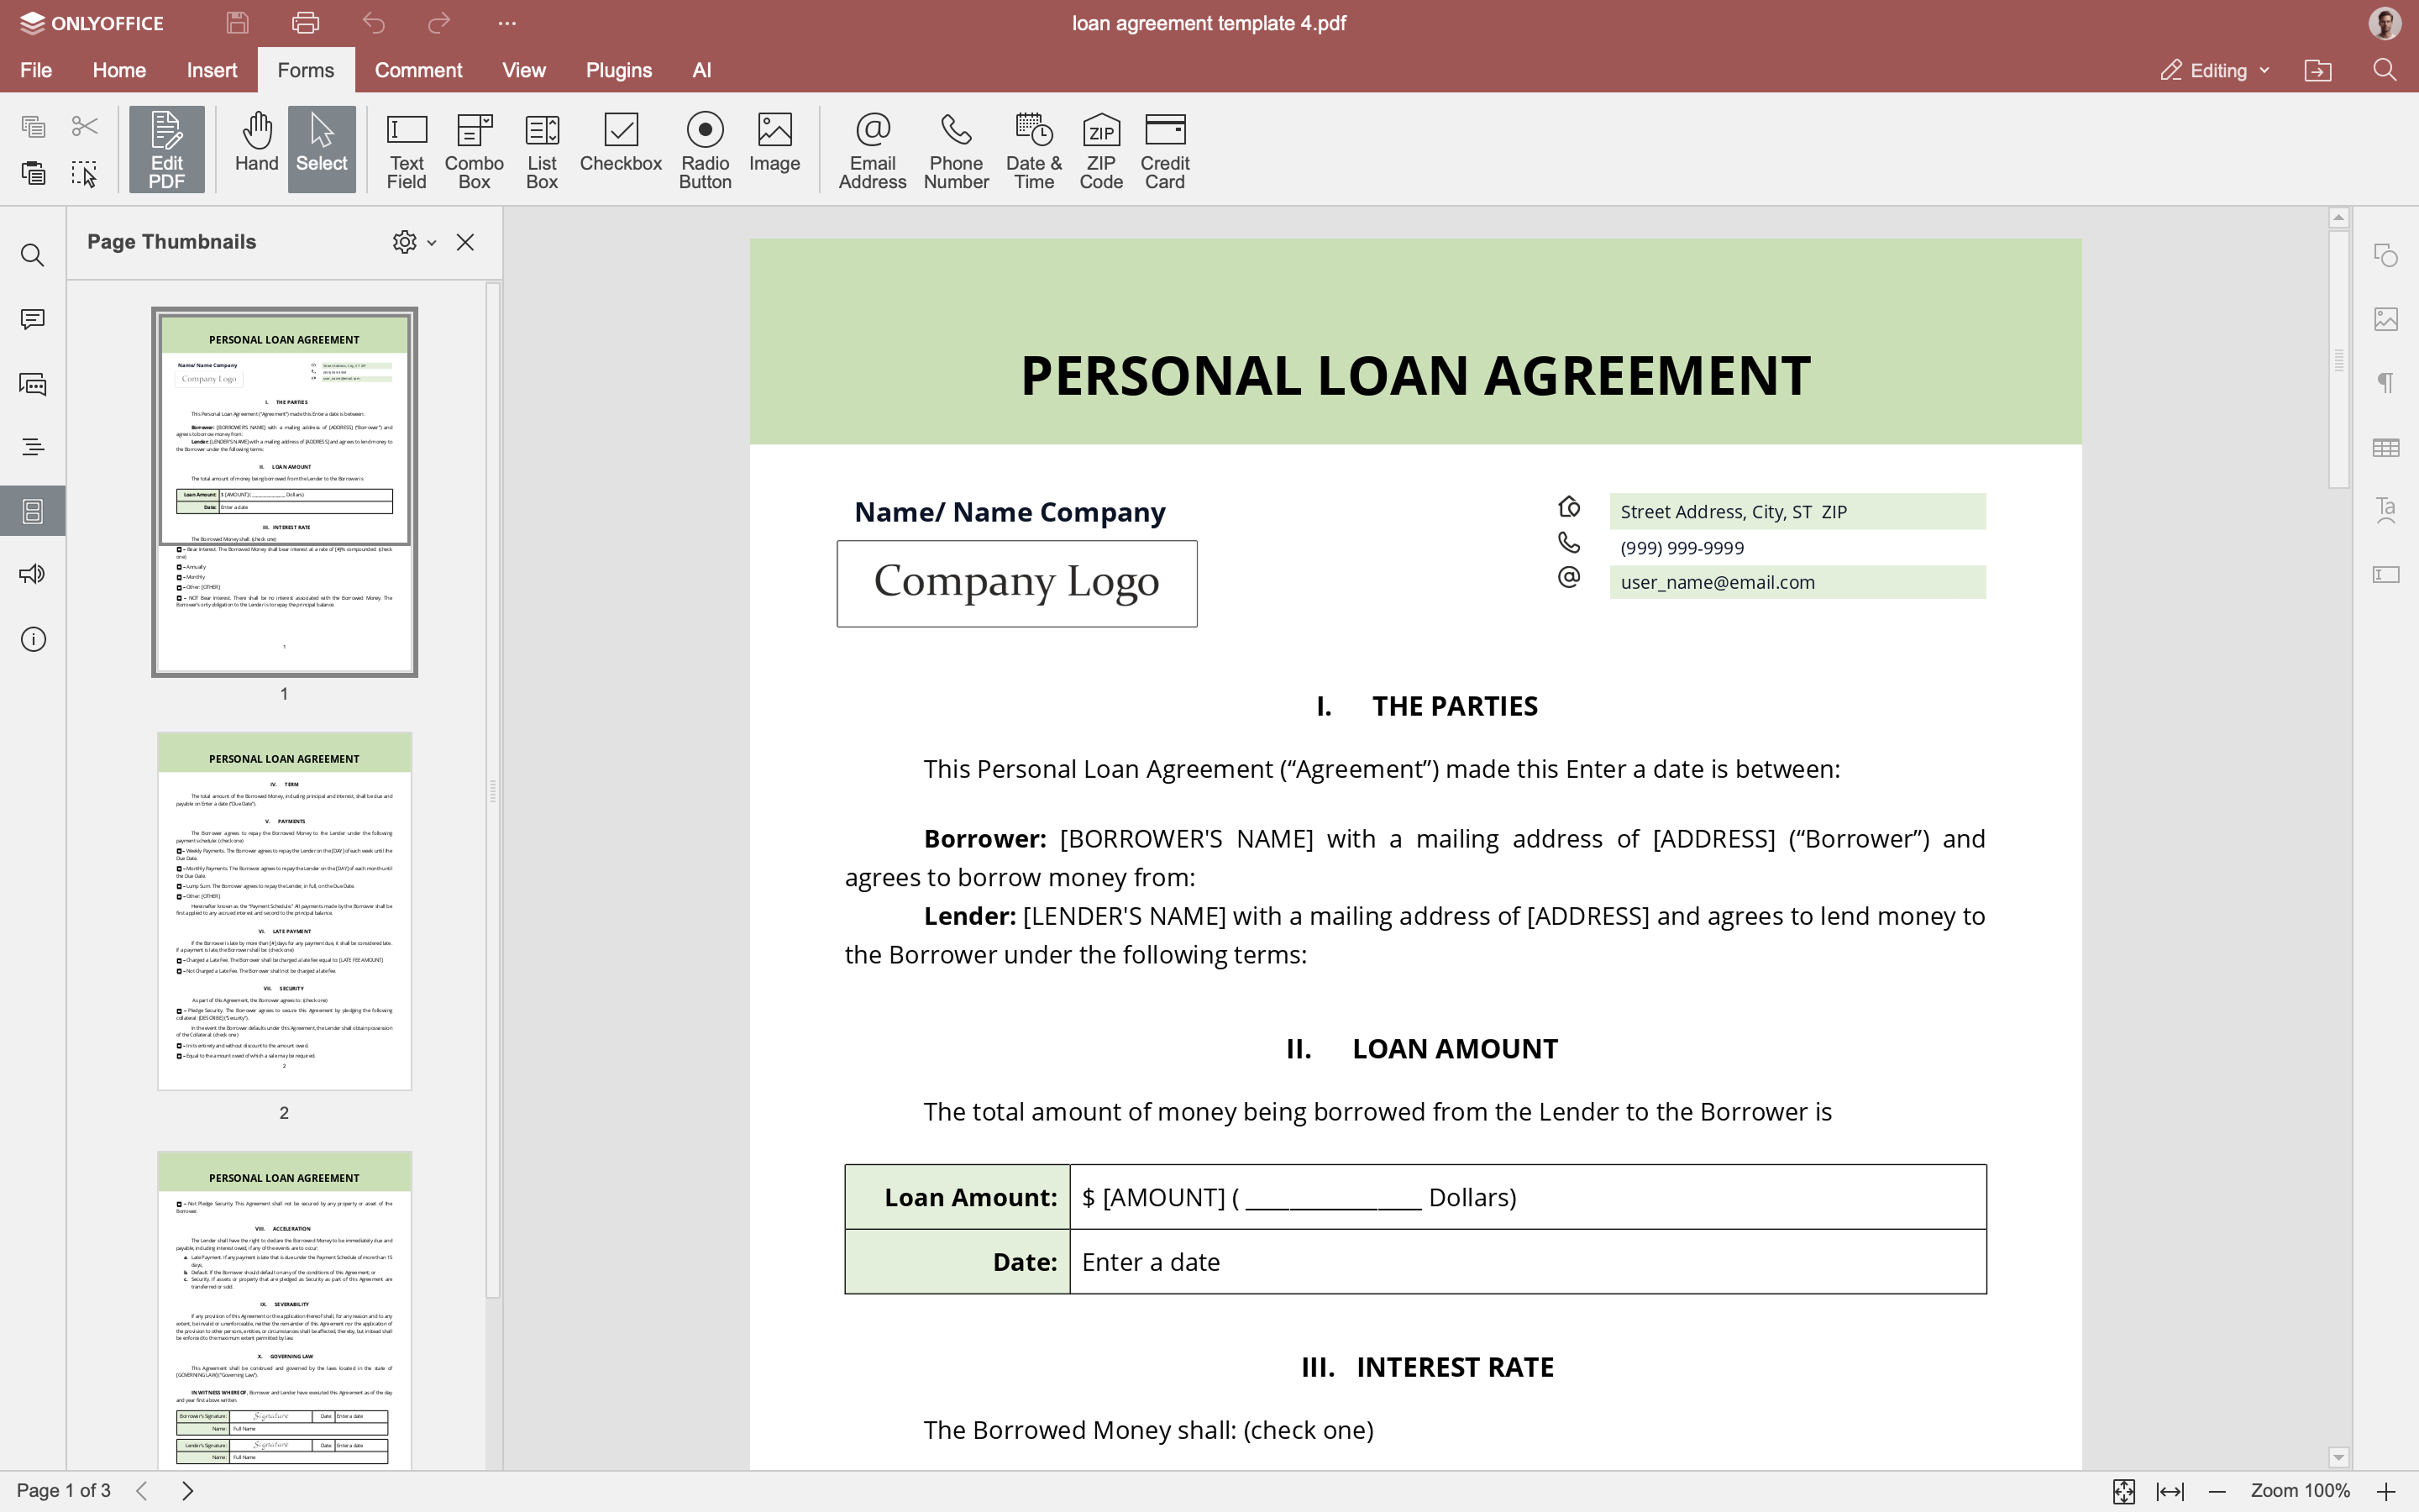Open the more options ellipsis menu

pyautogui.click(x=506, y=23)
